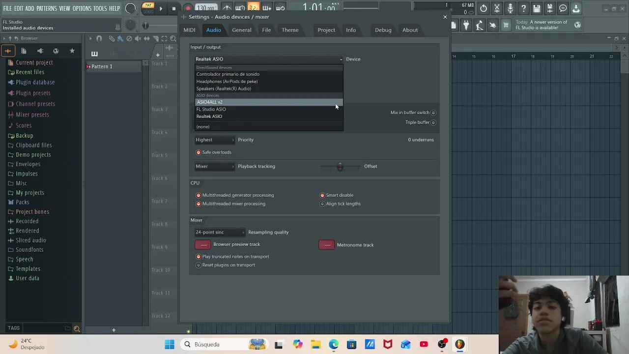Screen dimensions: 629x354
Task: Open the Mixer playback tracking dropdown
Action: [x=215, y=166]
